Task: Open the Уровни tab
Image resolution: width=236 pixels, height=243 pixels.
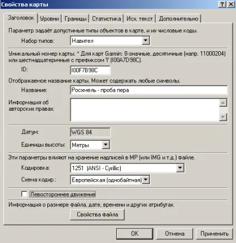Action: (50, 18)
